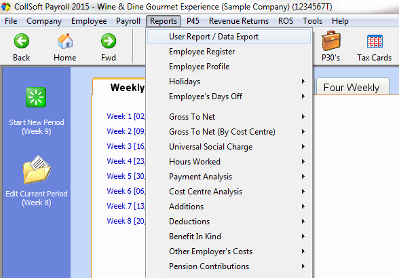This screenshot has height=278, width=399.
Task: Open the Week 7 period link
Action: tap(126, 206)
